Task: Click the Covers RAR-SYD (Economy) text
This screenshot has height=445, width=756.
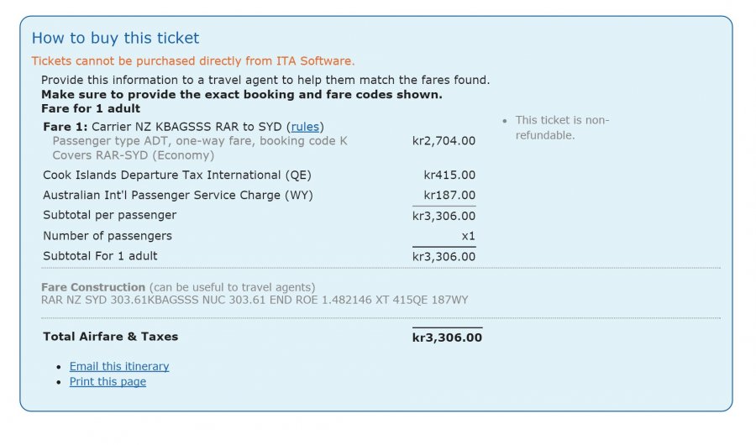Action: click(133, 155)
